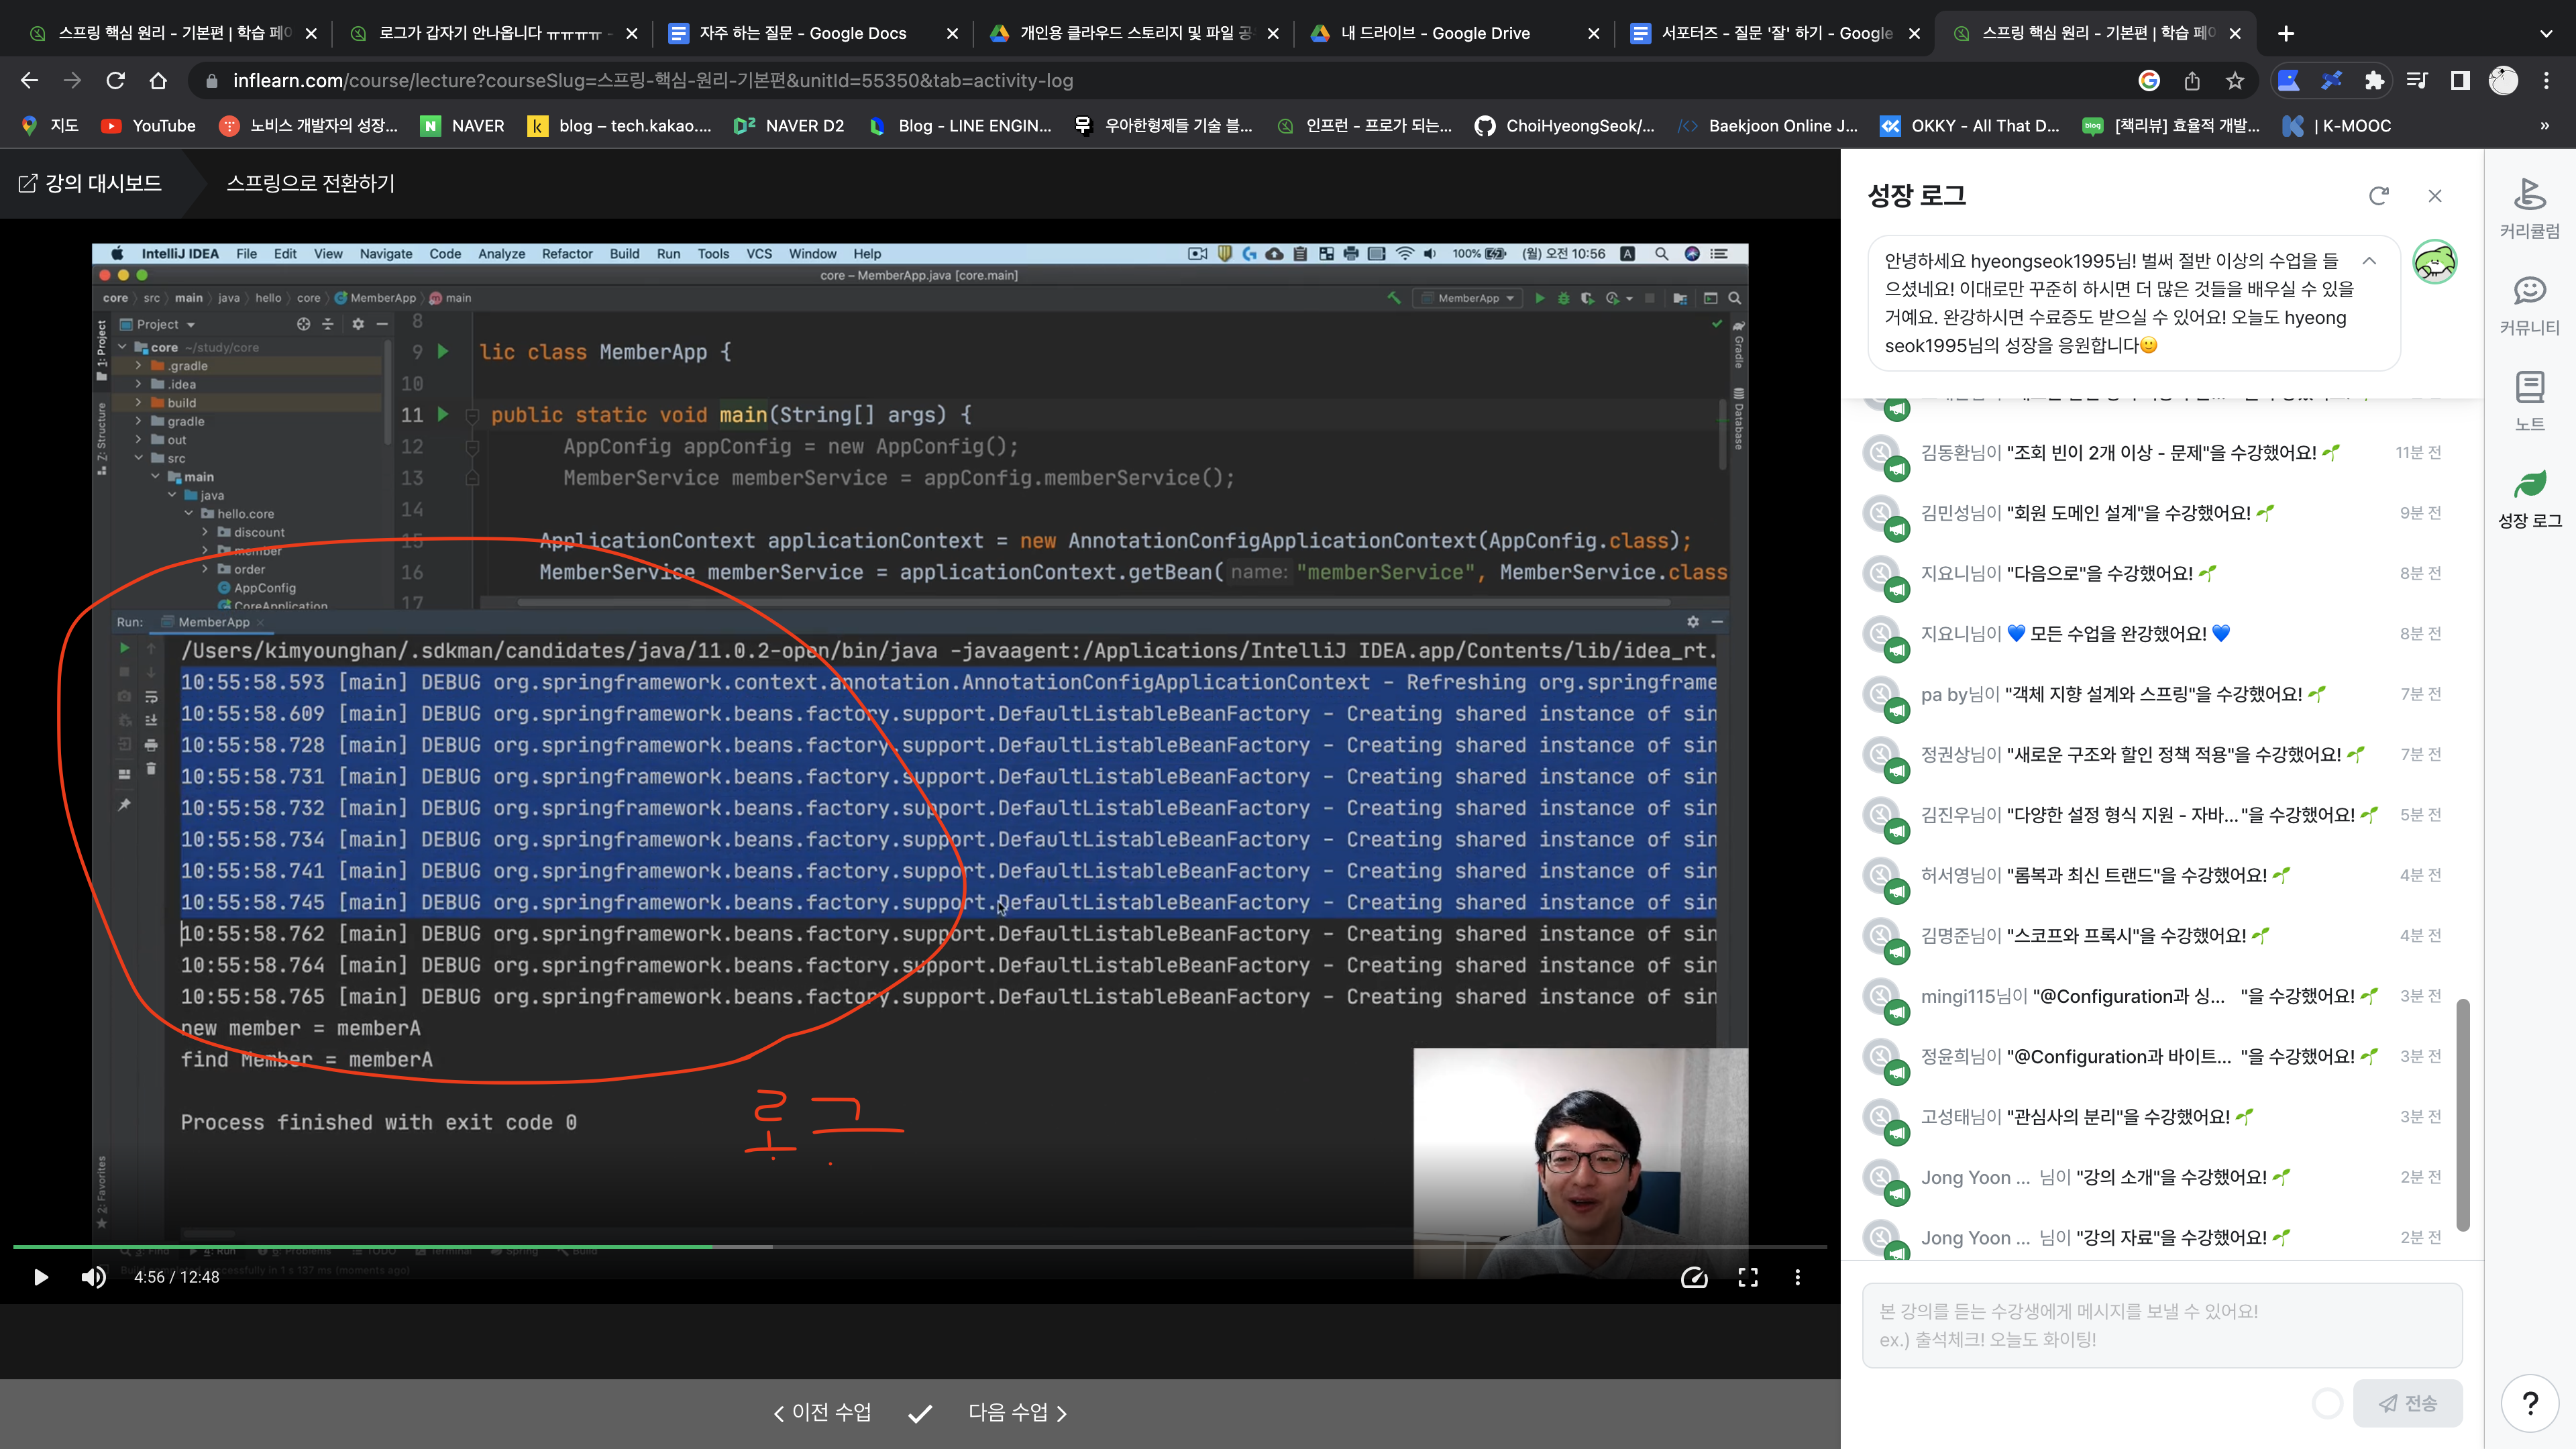
Task: Open Chrome profile avatar
Action: [x=2503, y=81]
